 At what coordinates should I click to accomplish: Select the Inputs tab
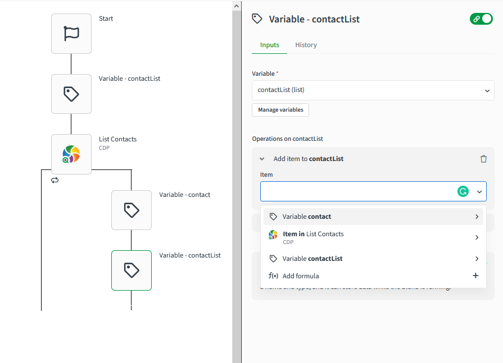point(269,45)
